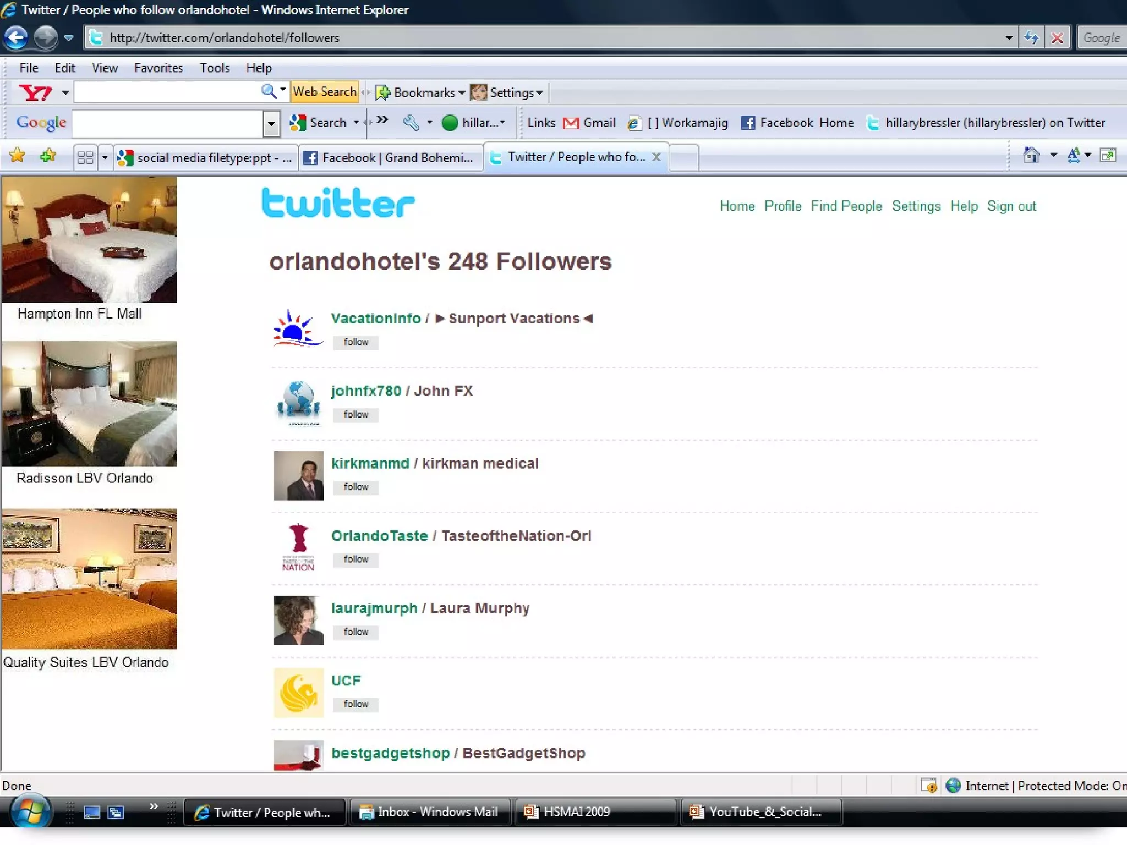Click in the Yahoo search text field

tap(165, 92)
